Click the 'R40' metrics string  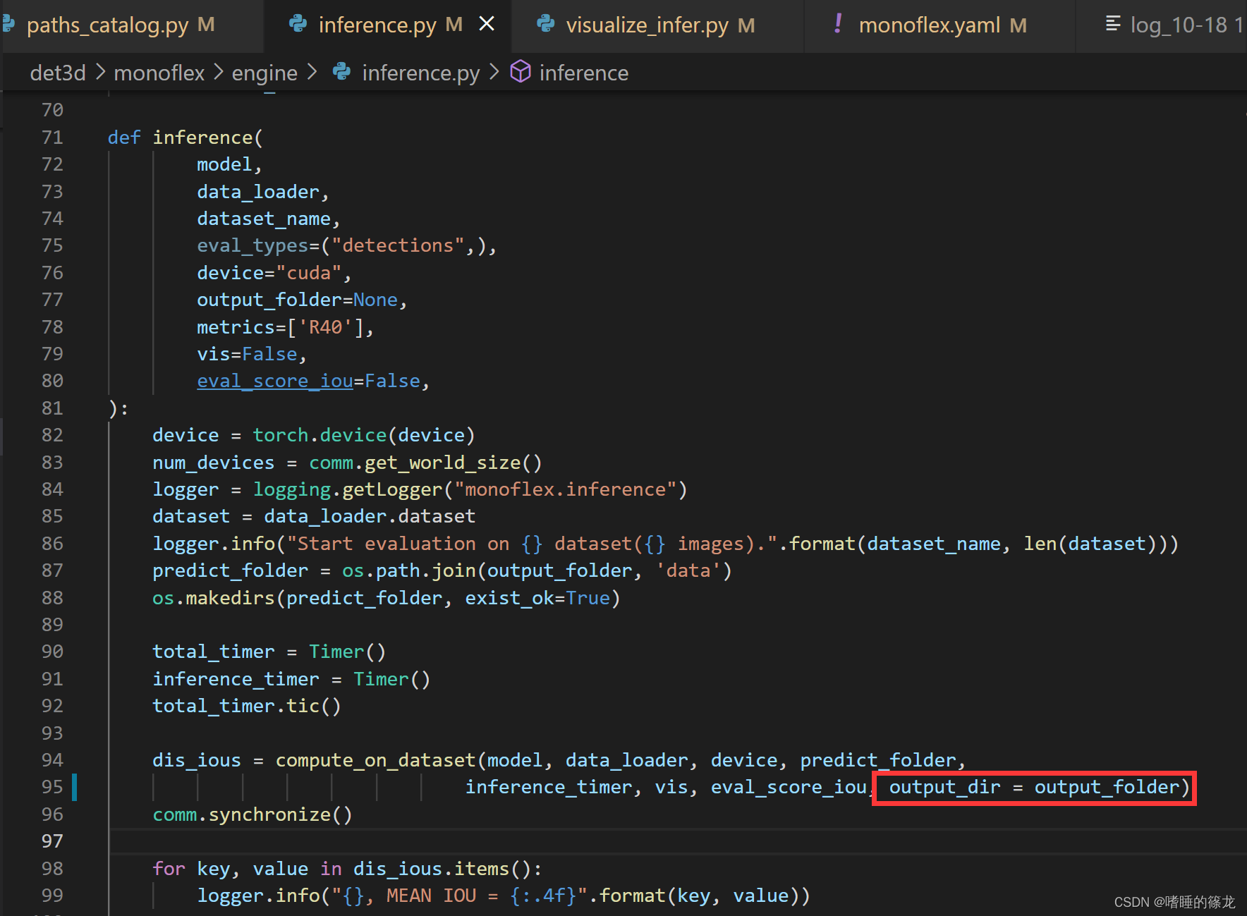pyautogui.click(x=325, y=327)
